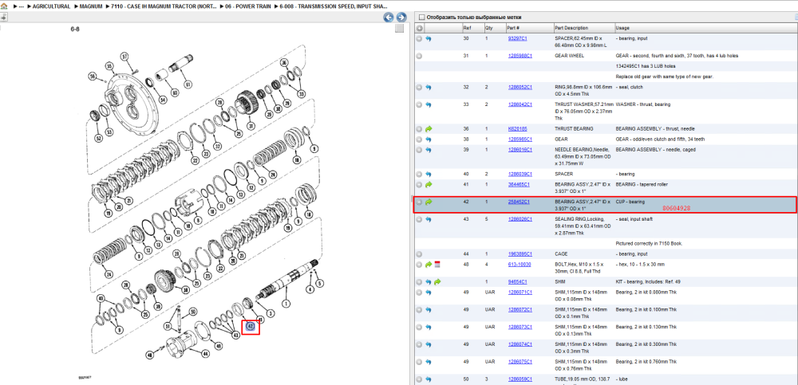Click red-lined note icon on Ref 48 BOLT row
Viewport: 798px width, 385px height.
[x=437, y=265]
